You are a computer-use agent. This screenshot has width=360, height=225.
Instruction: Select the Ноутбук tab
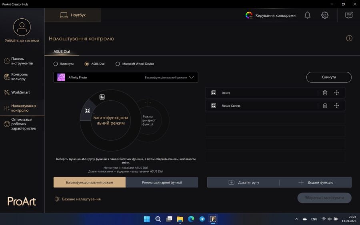coord(73,15)
